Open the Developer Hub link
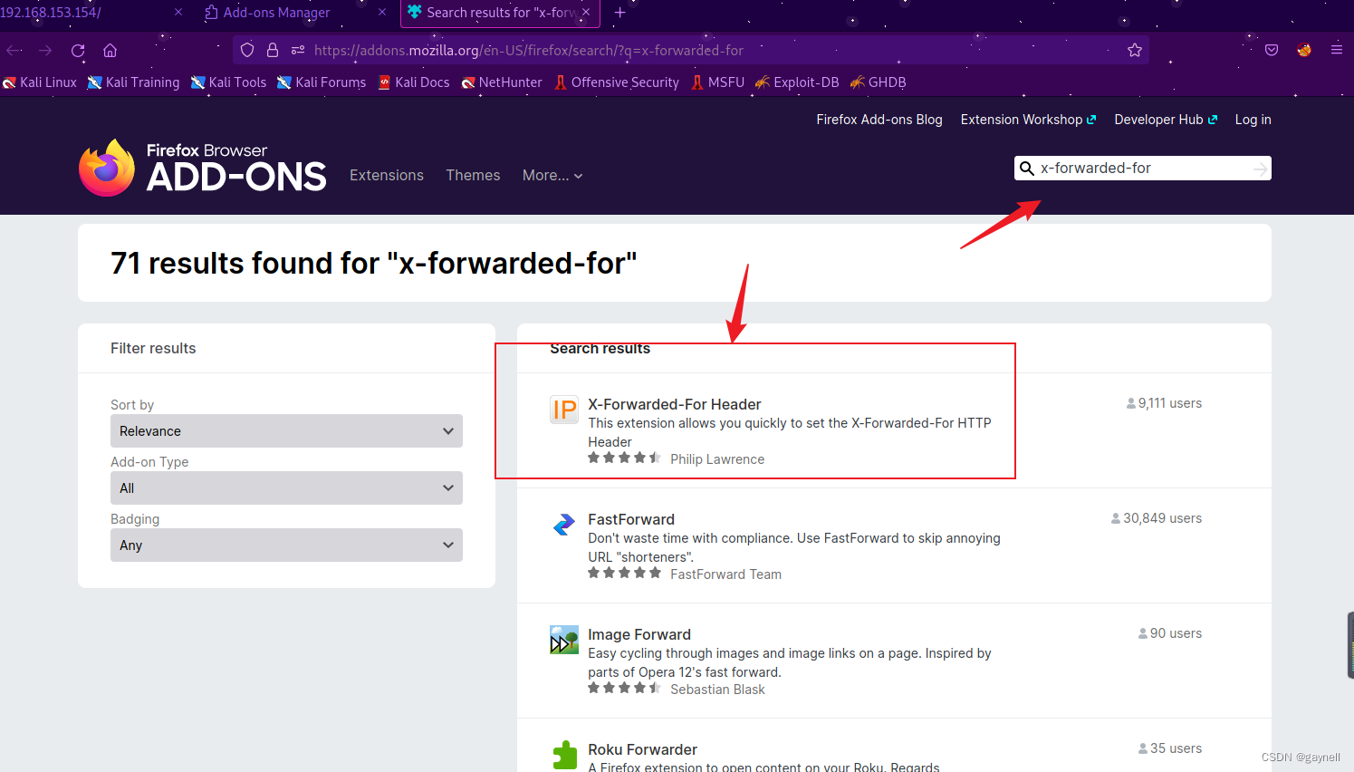Image resolution: width=1354 pixels, height=772 pixels. (x=1166, y=120)
